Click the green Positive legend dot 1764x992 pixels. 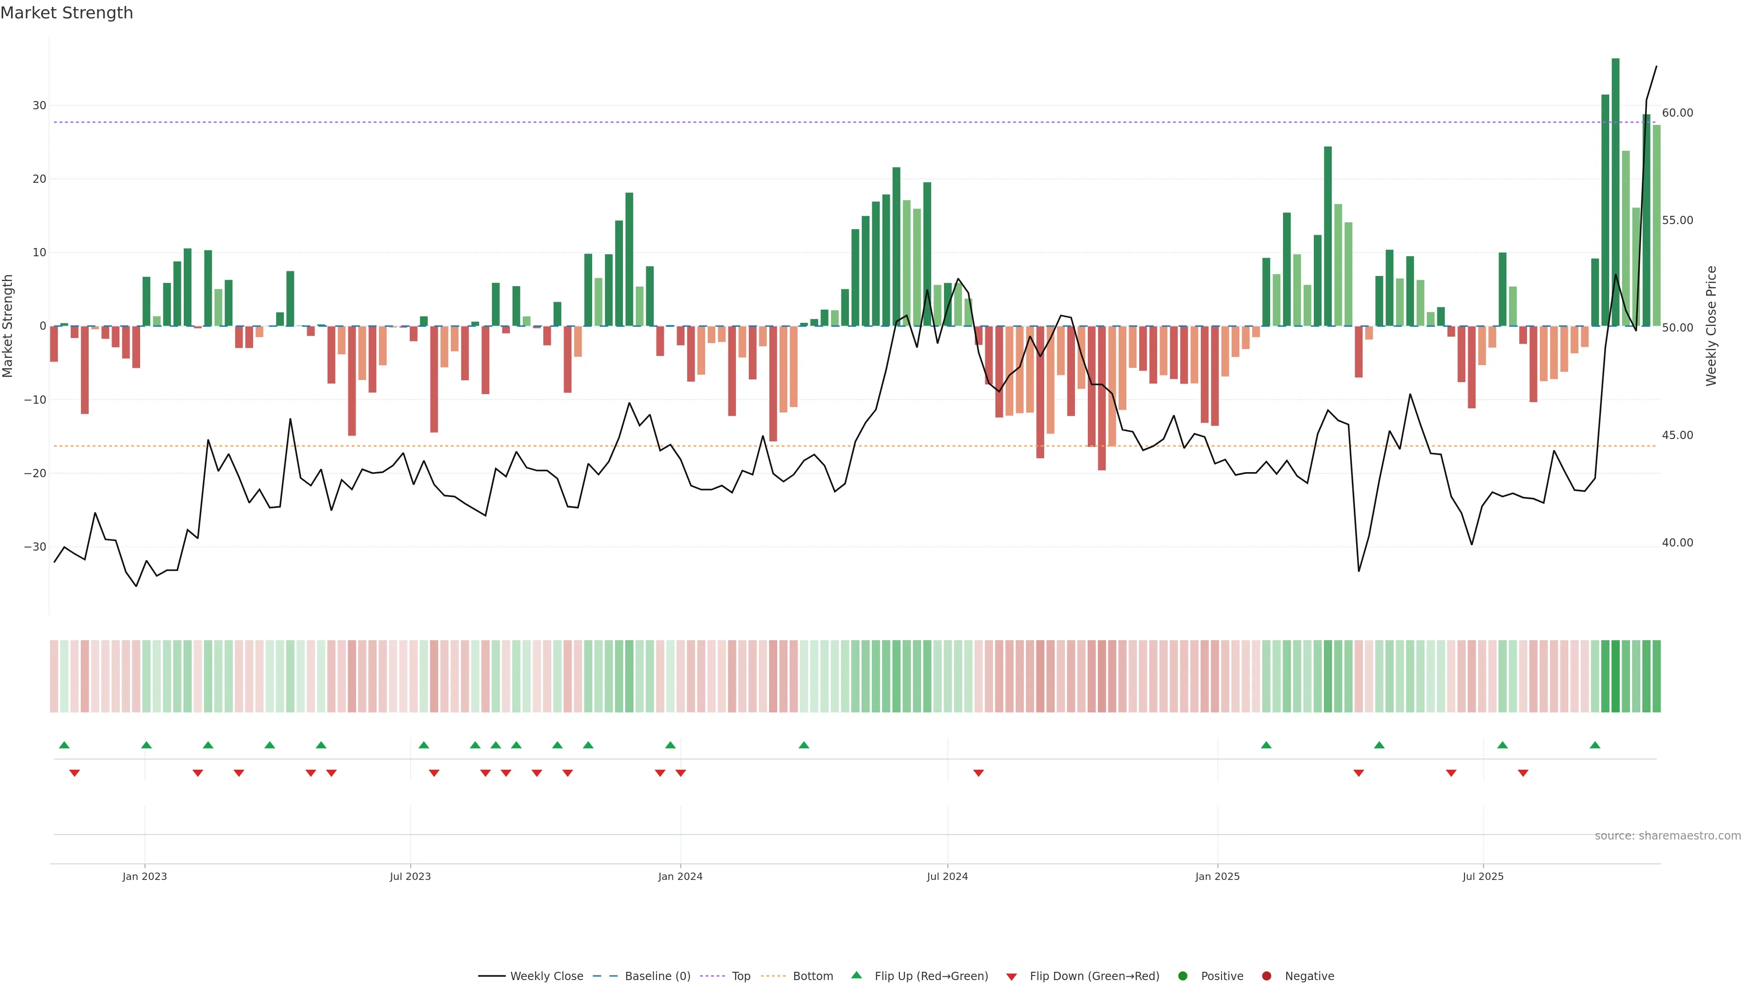[x=1182, y=976]
